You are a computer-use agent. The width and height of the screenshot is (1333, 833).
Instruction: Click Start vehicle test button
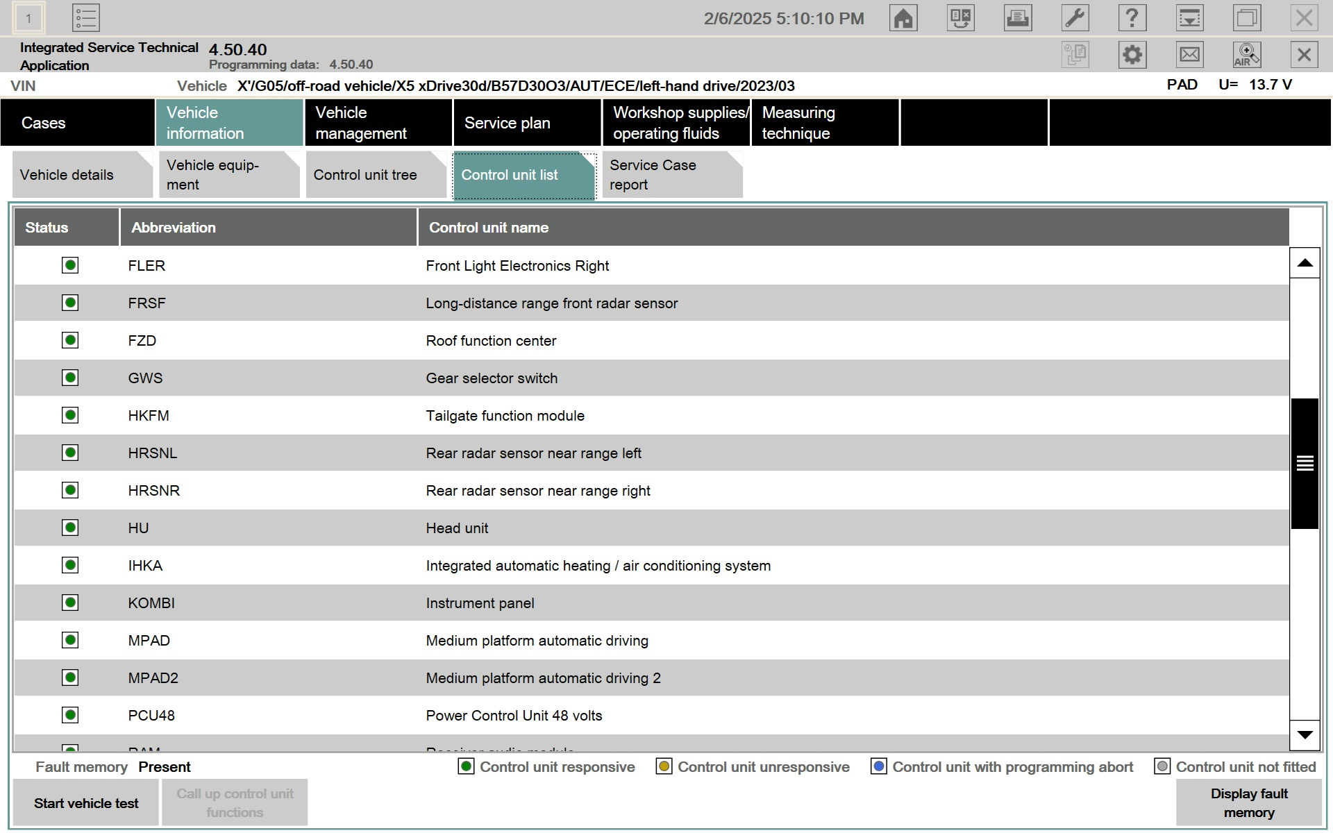pyautogui.click(x=86, y=803)
